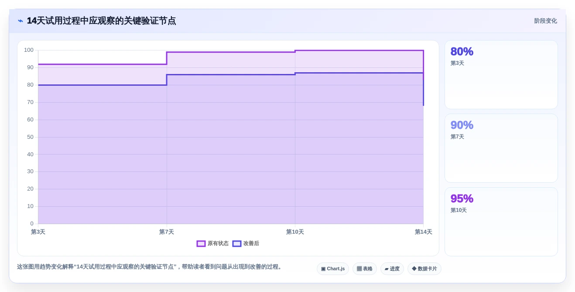Screen dimensions: 575x292
Task: Click the 进度 tag chip
Action: click(392, 269)
